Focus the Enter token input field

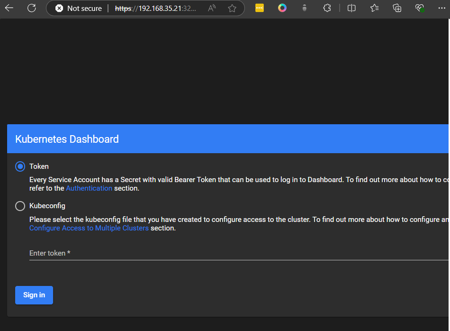coord(239,253)
